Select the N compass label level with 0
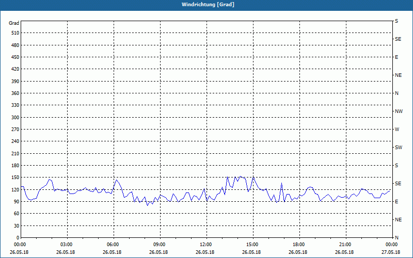 [x=396, y=238]
